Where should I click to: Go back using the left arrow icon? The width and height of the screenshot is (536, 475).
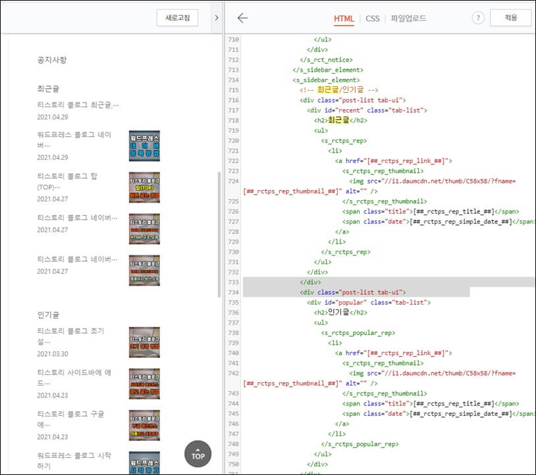pos(242,18)
